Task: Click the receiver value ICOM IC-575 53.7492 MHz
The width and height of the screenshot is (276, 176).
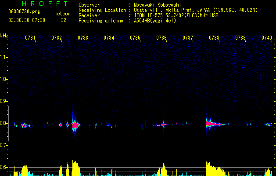Action: (176, 15)
